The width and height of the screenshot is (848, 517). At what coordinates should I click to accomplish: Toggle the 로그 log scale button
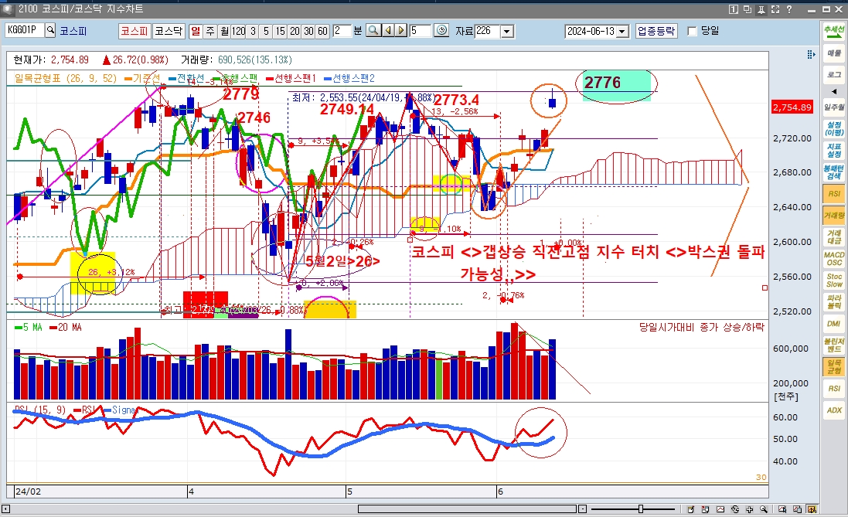(834, 75)
